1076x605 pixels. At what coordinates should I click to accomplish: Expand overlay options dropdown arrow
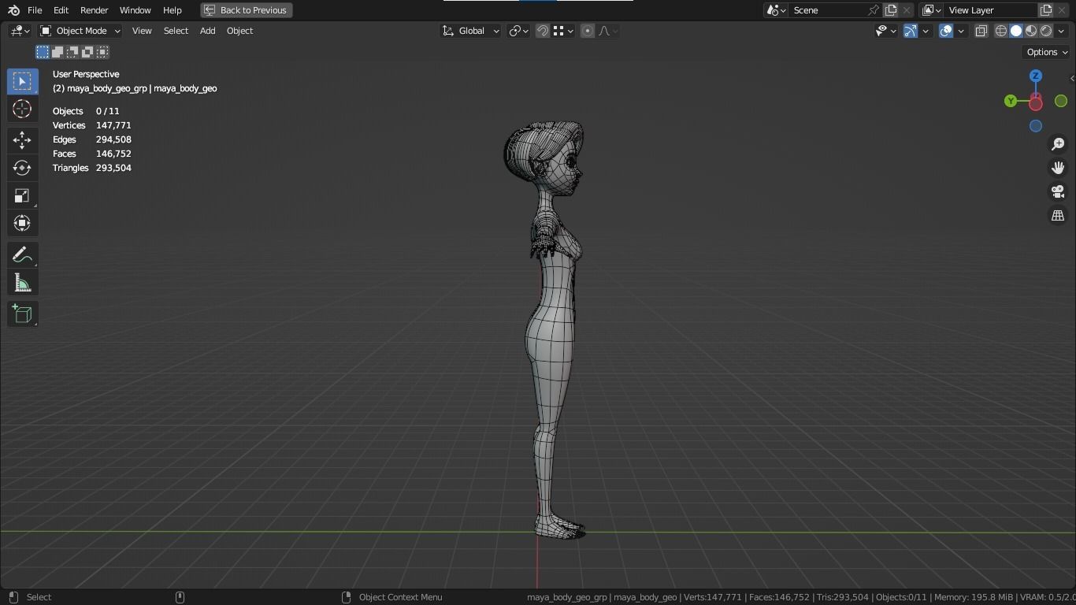click(x=961, y=31)
